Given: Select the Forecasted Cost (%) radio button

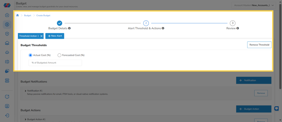Looking at the screenshot, I should click(59, 55).
